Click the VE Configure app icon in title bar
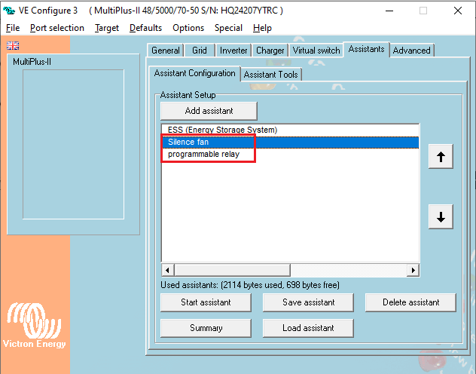 [9, 11]
